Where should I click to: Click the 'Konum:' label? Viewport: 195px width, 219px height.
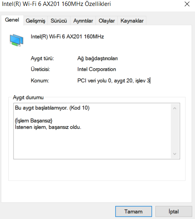[x=40, y=81]
